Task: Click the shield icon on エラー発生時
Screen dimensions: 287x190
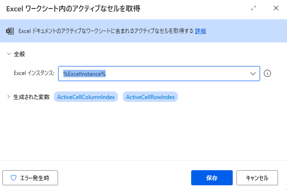Action: [13, 178]
